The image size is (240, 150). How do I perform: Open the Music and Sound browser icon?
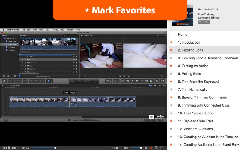tap(132, 81)
